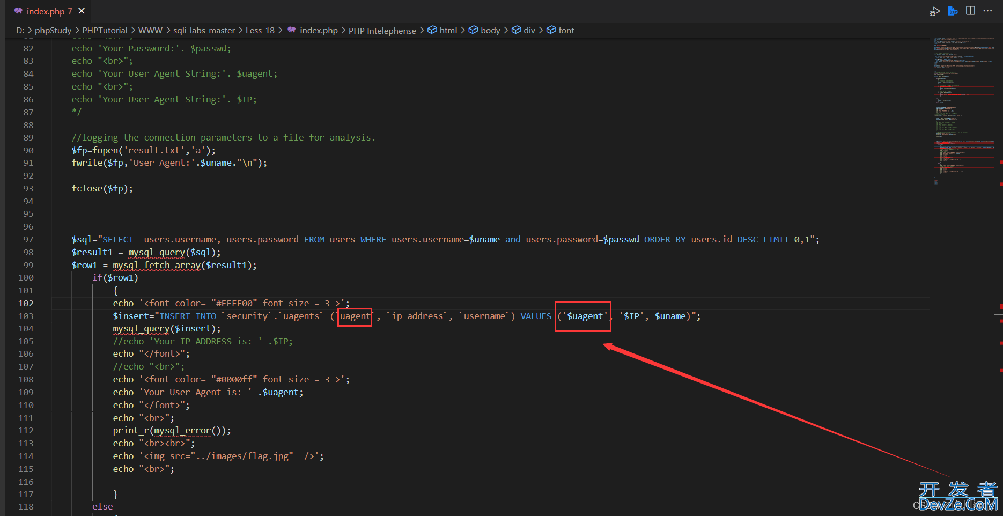Click `ip_address` column name on line 103
The height and width of the screenshot is (516, 1003).
click(418, 316)
